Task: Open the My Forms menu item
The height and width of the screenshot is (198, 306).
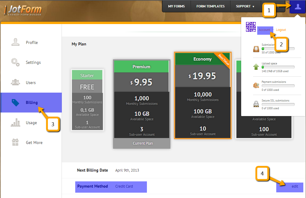Action: 176,6
